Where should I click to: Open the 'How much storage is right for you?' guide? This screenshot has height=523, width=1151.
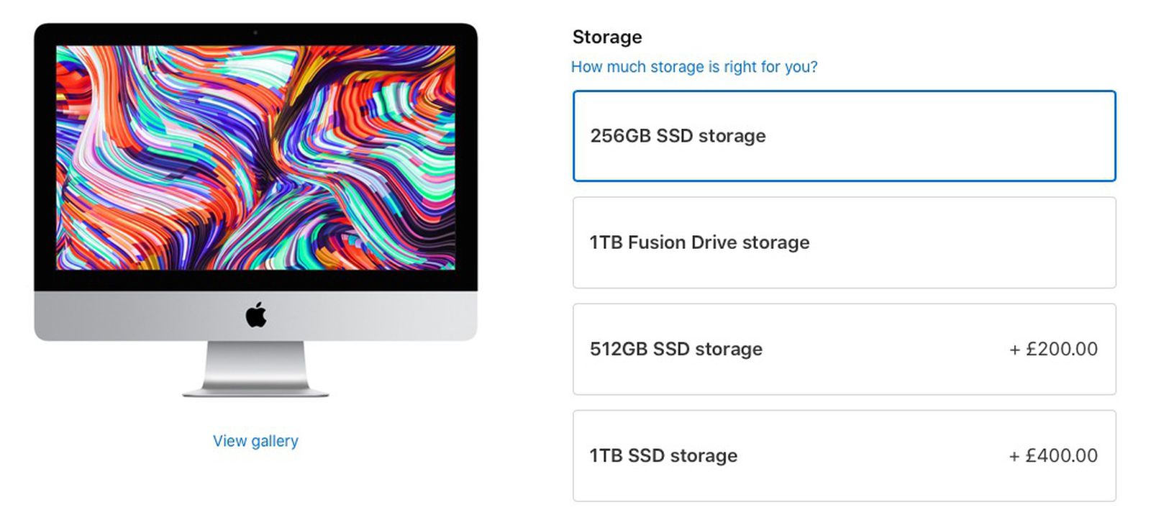click(694, 66)
